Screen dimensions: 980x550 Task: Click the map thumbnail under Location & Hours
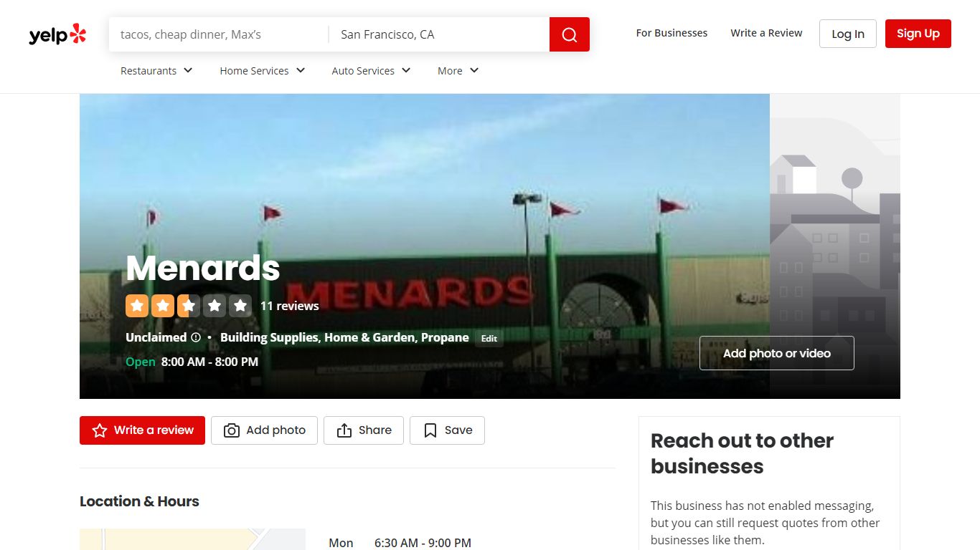pyautogui.click(x=192, y=539)
